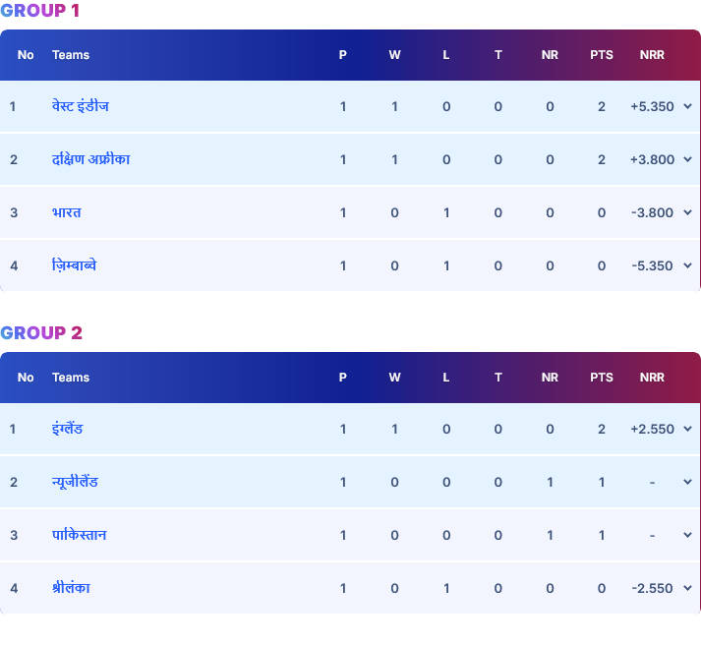The image size is (701, 645).
Task: Open the न्यूजीलैंड team link
Action: (75, 482)
